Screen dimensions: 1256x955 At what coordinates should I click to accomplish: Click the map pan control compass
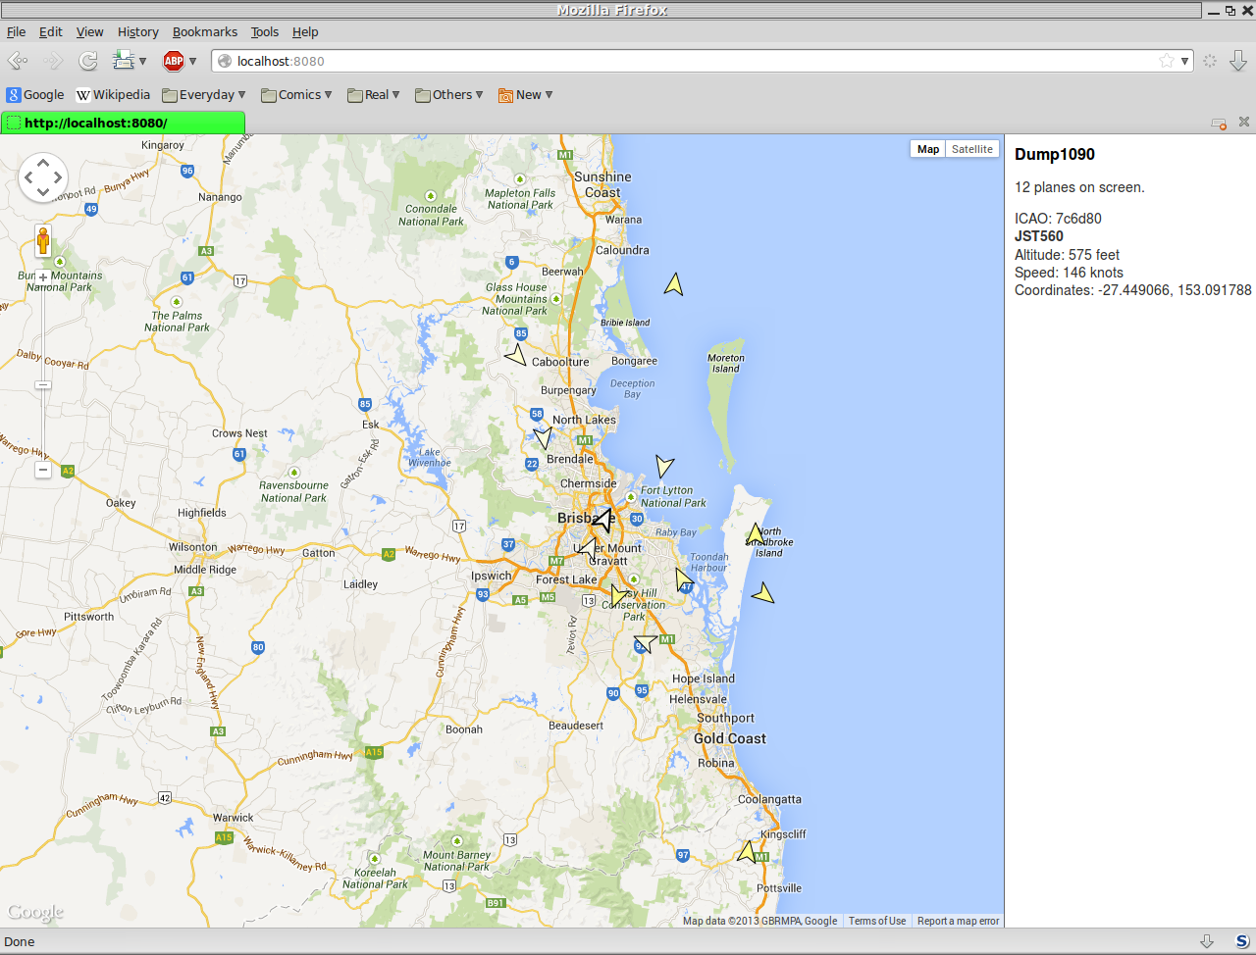click(43, 177)
